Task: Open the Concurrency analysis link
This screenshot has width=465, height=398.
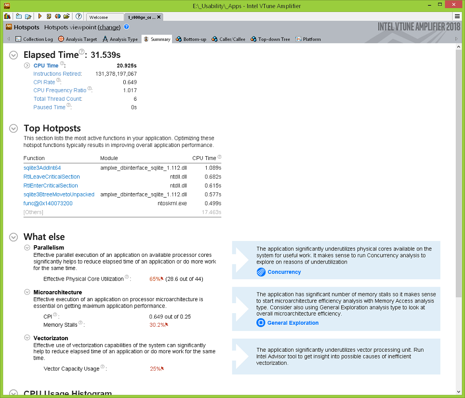Action: pos(284,272)
